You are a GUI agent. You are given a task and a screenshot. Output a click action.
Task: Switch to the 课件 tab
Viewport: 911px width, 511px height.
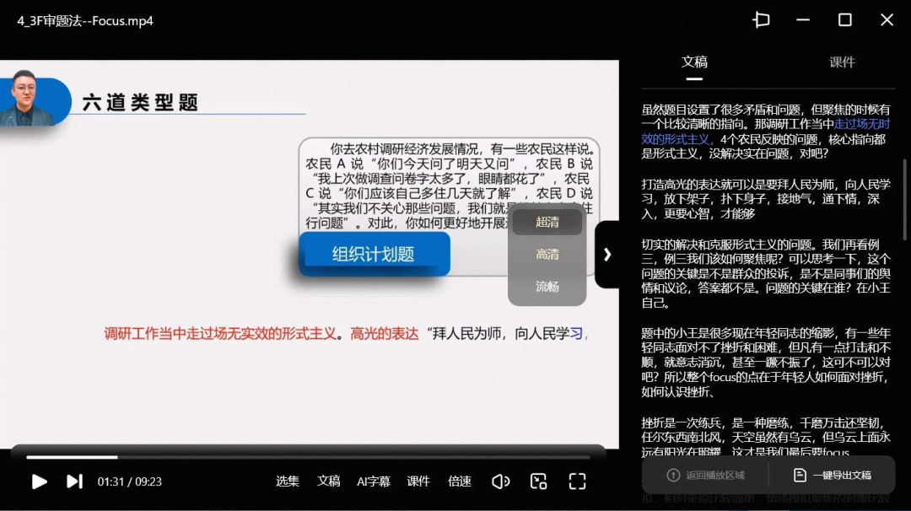pos(842,62)
